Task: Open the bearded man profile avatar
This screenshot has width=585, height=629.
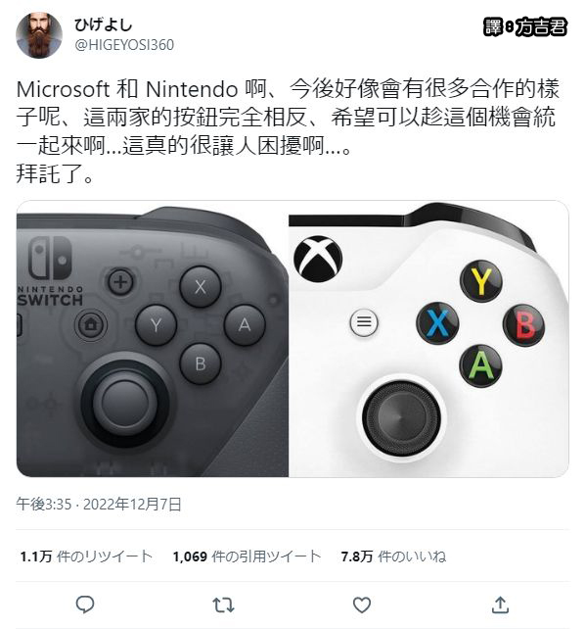Action: click(39, 35)
